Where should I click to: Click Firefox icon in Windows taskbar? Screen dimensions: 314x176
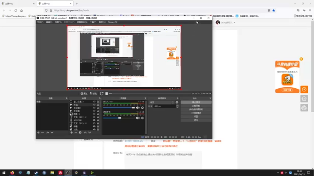[12, 172]
